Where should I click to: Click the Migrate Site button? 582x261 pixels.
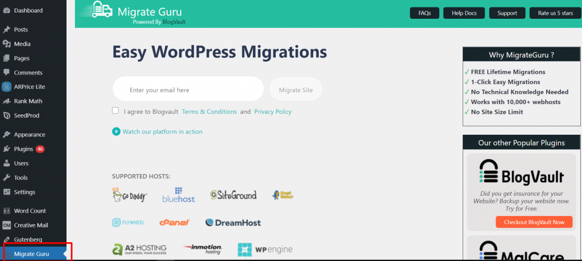(x=296, y=90)
